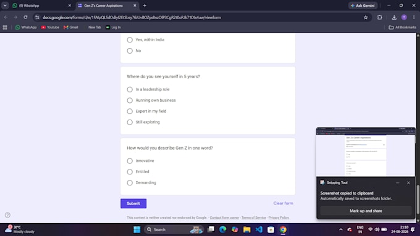Select the 'Running own business' option
The width and height of the screenshot is (420, 236).
130,100
